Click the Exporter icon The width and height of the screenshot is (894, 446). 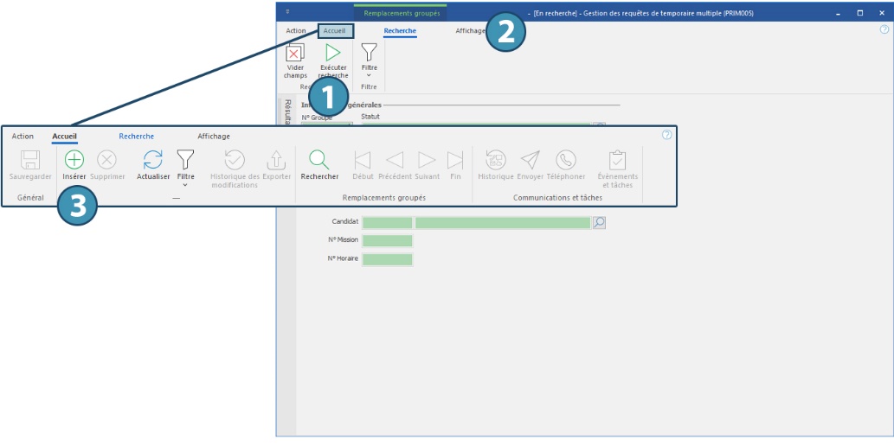[276, 160]
